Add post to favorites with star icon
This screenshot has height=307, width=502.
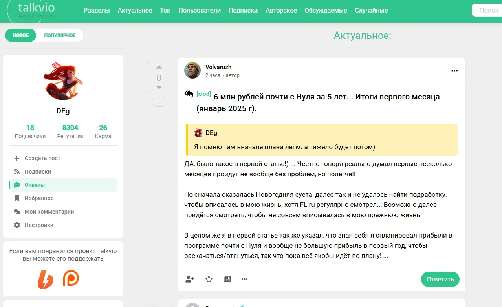click(x=209, y=279)
